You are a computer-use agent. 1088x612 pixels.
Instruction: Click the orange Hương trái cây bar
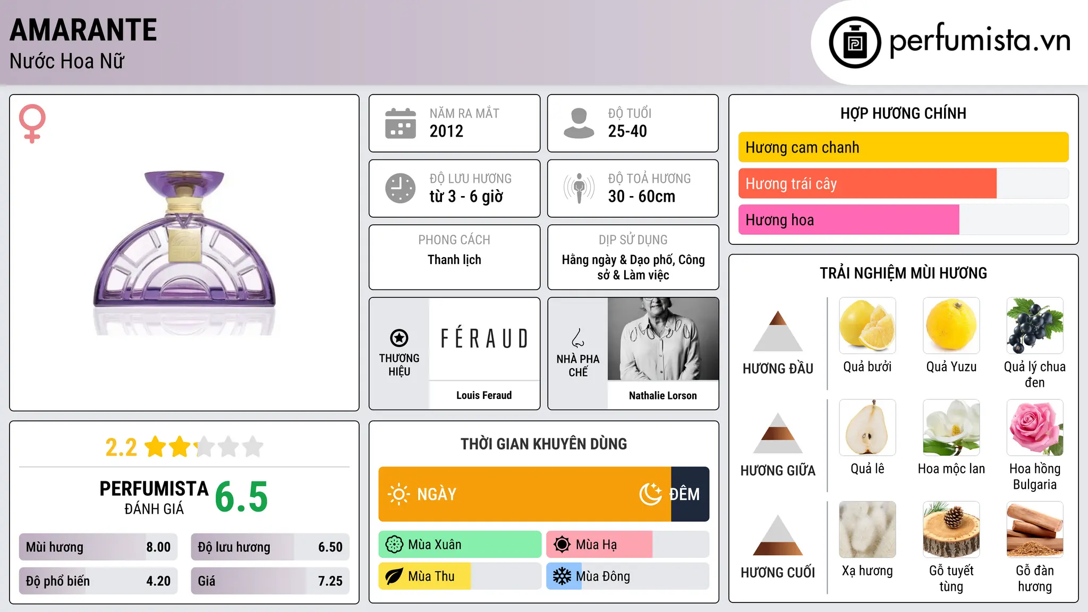[868, 183]
